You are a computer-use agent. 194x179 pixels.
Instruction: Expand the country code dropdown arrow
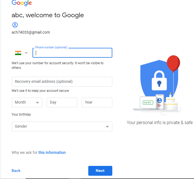(x=26, y=53)
